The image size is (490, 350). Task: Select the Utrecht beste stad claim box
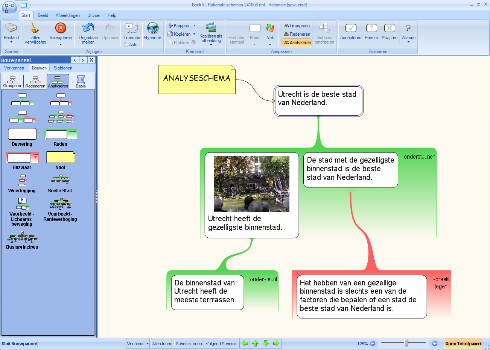(318, 101)
